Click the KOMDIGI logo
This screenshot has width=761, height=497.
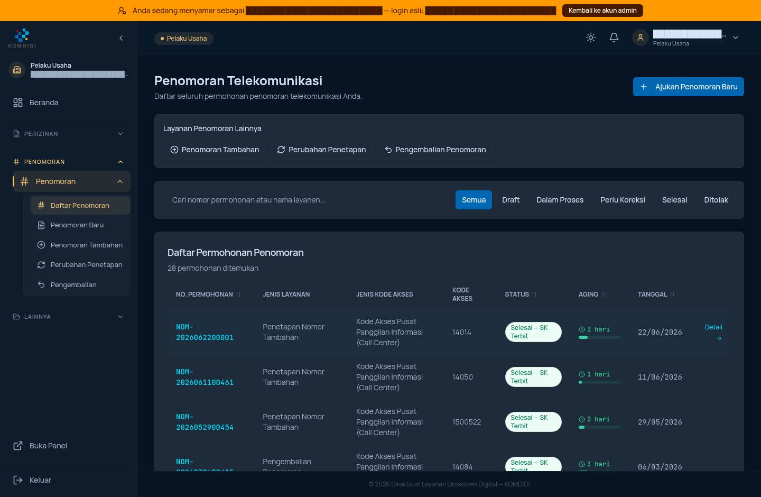coord(22,38)
